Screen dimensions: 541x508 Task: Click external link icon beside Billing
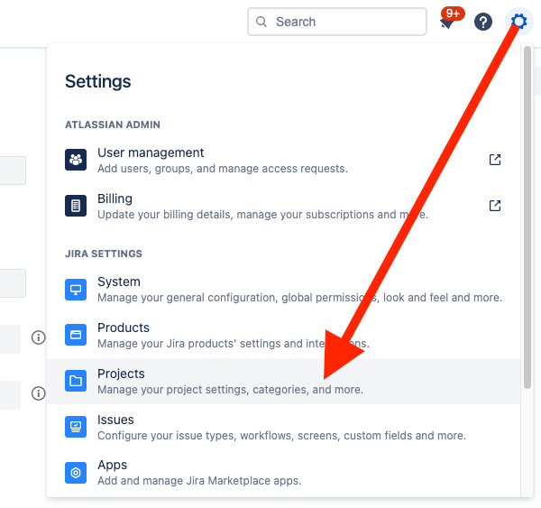[x=495, y=206]
